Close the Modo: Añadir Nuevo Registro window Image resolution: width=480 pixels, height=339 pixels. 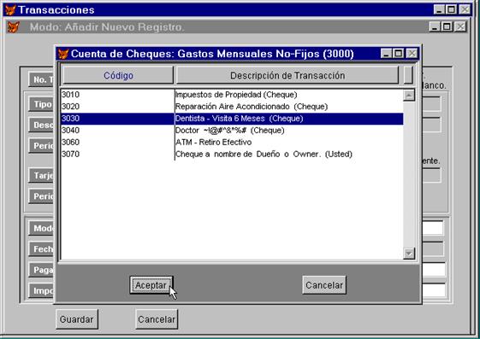click(x=460, y=26)
